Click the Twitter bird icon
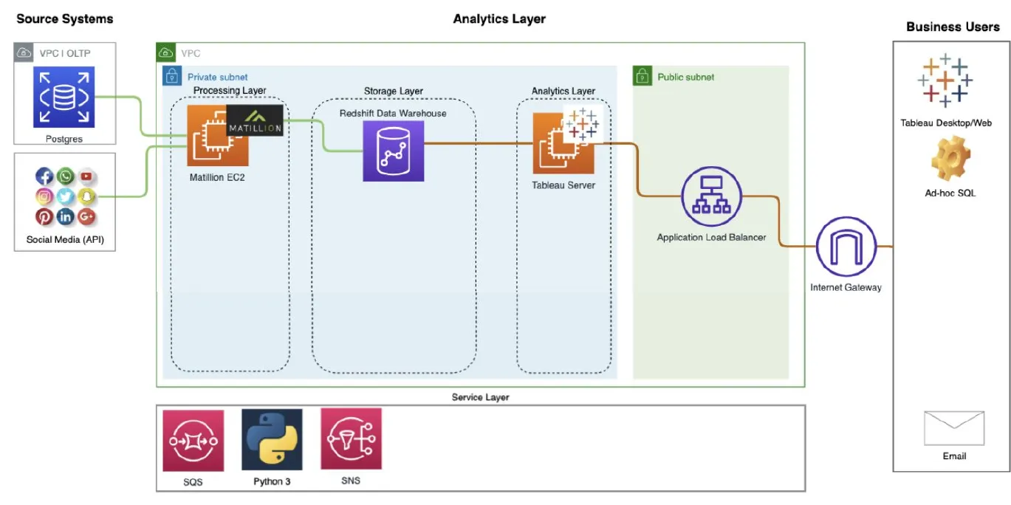The width and height of the screenshot is (1011, 505). (65, 196)
